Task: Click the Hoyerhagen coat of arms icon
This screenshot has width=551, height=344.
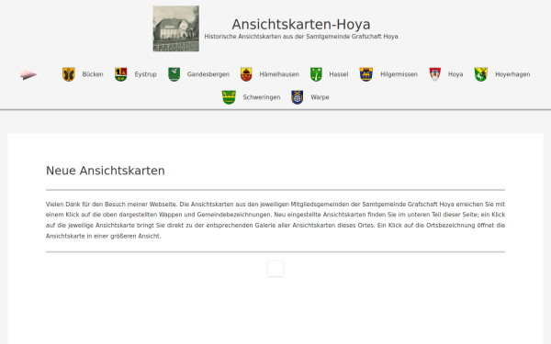Action: [480, 74]
